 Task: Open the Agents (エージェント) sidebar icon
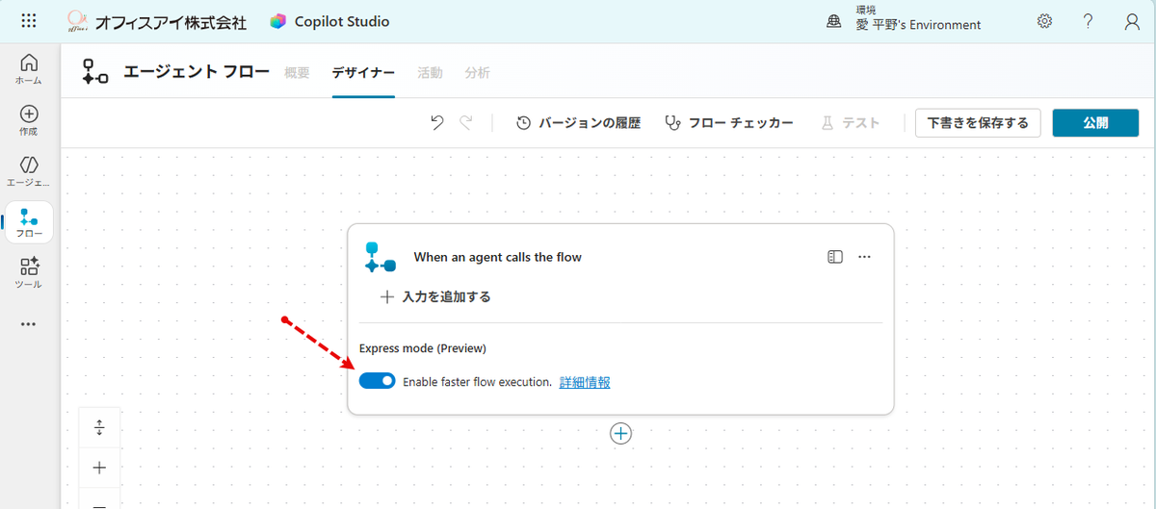[29, 170]
